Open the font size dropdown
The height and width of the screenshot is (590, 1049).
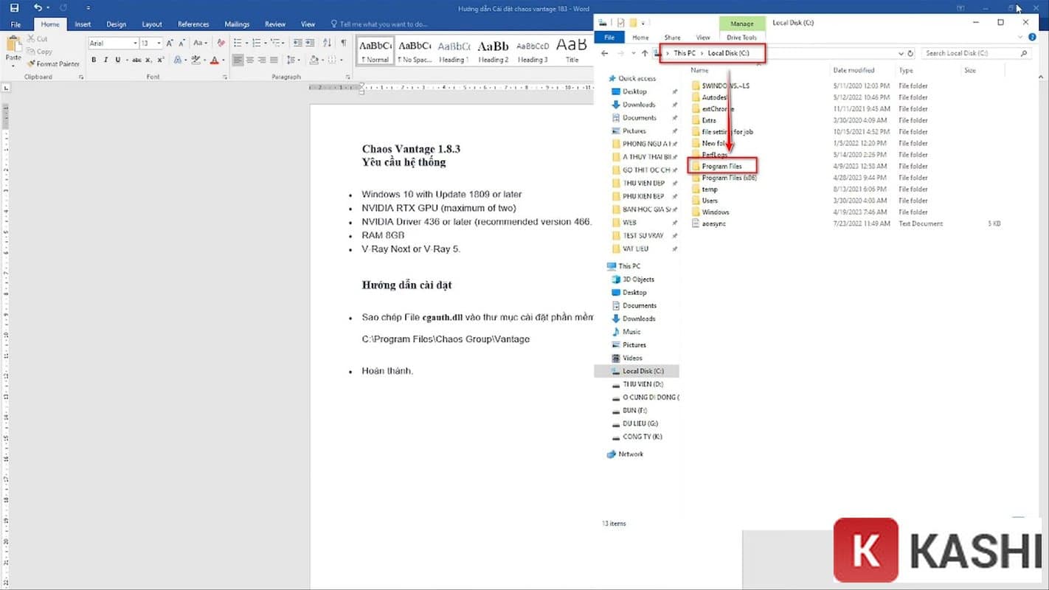point(158,44)
